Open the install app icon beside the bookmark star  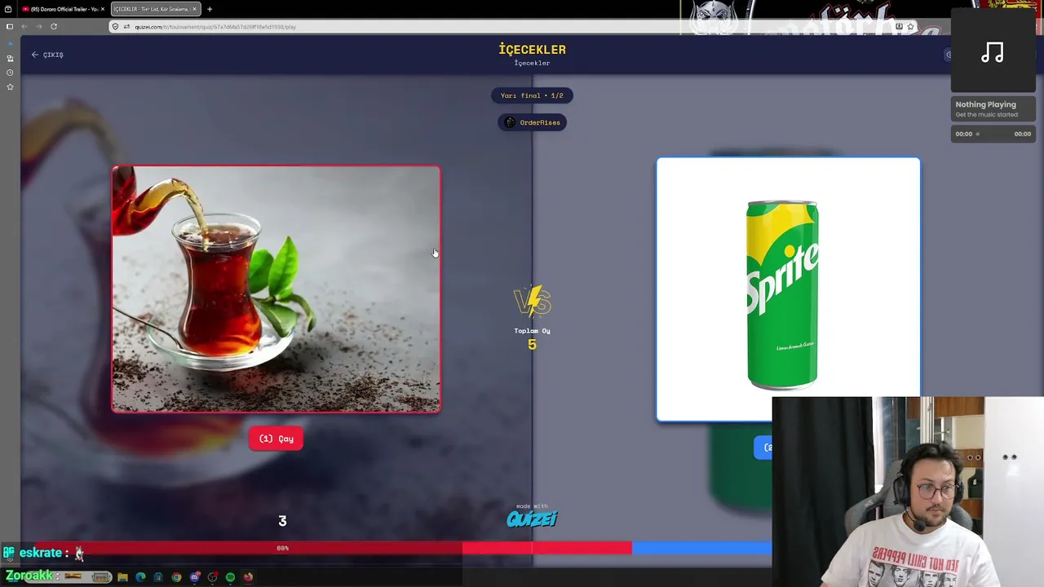click(x=899, y=27)
